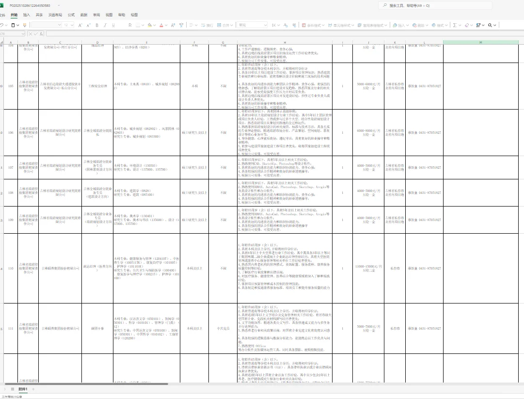
Task: Open the fill color dropdown arrow
Action: pyautogui.click(x=155, y=25)
